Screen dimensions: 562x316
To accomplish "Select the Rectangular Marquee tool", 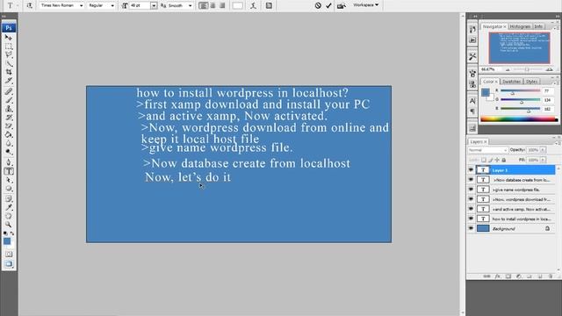I will click(9, 47).
